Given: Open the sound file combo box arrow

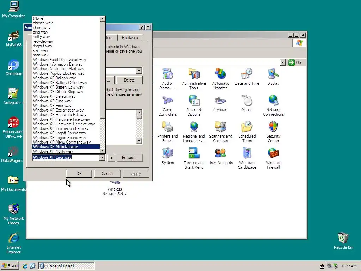Looking at the screenshot, I should [102, 157].
